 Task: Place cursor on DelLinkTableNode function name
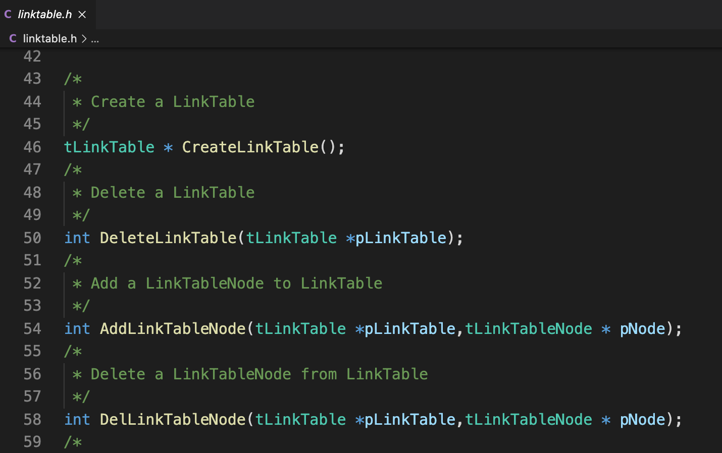coord(173,419)
